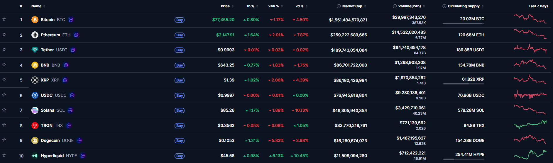Click the Tether coin logo
553x163 pixels.
(35, 50)
